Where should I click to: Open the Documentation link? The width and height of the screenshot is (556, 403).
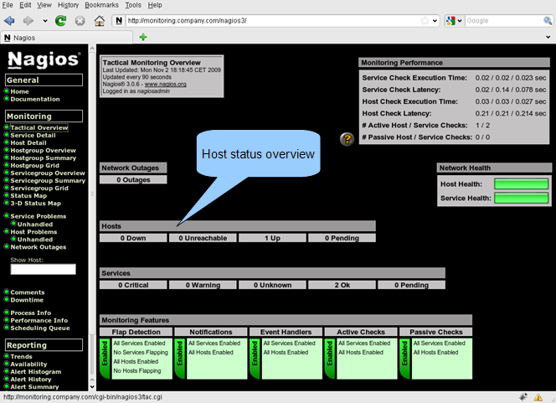tap(35, 99)
